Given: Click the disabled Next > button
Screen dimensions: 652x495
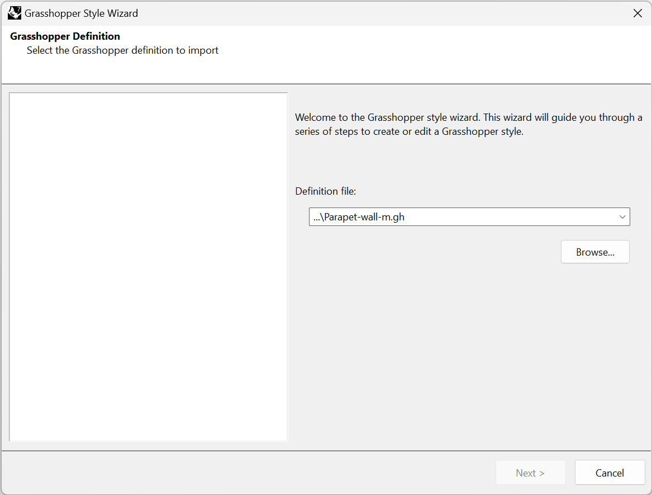Looking at the screenshot, I should click(530, 473).
